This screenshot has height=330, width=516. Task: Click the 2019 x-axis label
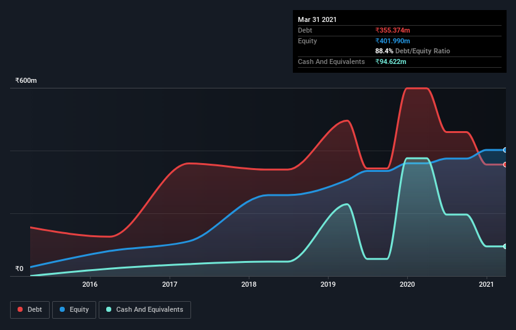[x=328, y=284]
